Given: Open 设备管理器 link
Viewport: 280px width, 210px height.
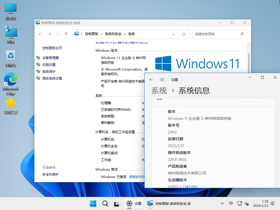Looking at the screenshot, I should click(x=51, y=58).
